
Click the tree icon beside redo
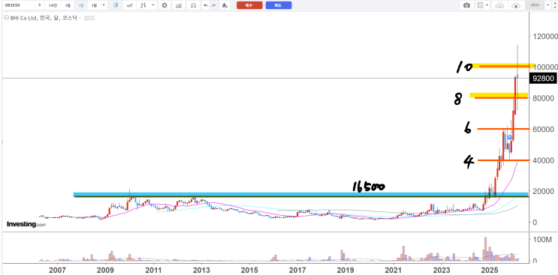point(225,5)
